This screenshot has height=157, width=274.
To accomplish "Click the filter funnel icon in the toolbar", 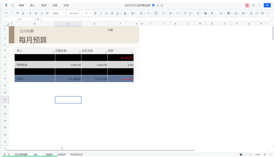I will (185, 13).
